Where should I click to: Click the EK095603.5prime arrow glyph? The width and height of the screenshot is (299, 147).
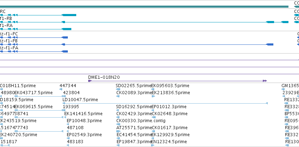point(152,89)
